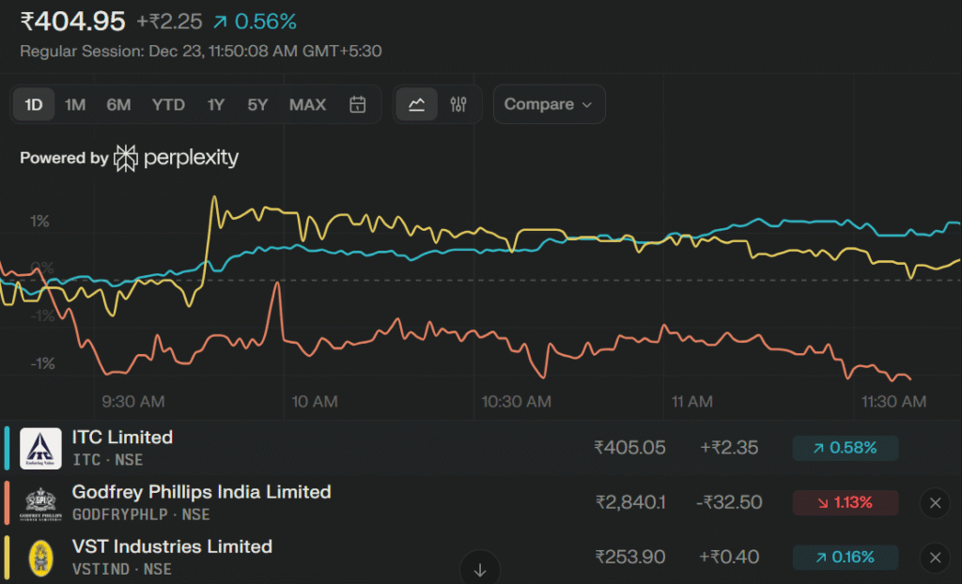Open ITC Limited stock name link
The width and height of the screenshot is (962, 584).
click(122, 438)
